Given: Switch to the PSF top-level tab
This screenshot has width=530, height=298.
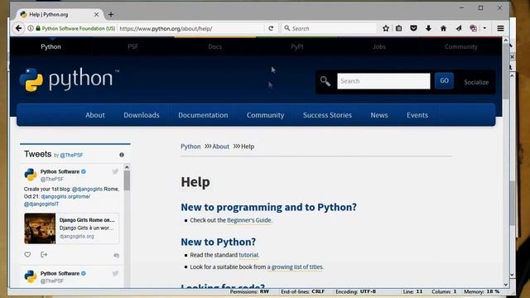Looking at the screenshot, I should (132, 46).
